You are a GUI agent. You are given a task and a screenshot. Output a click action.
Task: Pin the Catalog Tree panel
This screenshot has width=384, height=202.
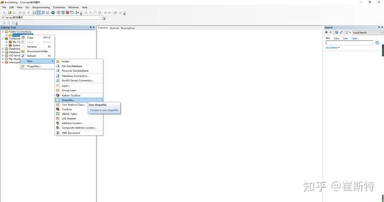[91, 27]
